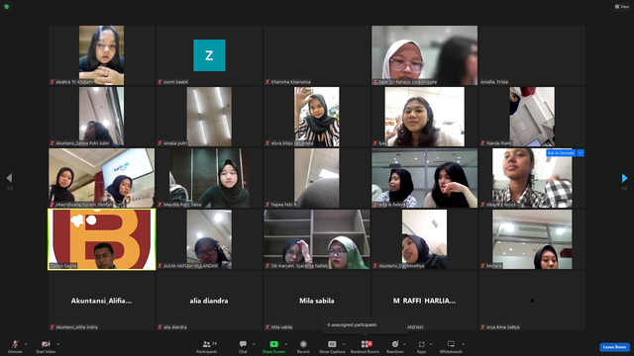Image resolution: width=634 pixels, height=356 pixels.
Task: Click muted mic icon on elora bilqis label
Action: 267,143
